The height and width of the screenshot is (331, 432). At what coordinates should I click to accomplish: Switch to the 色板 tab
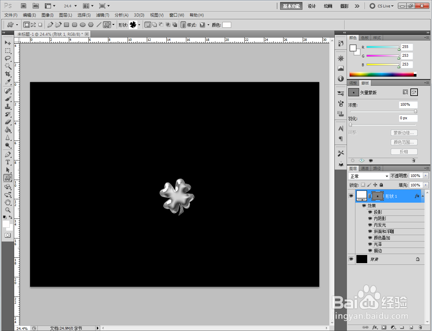click(365, 38)
